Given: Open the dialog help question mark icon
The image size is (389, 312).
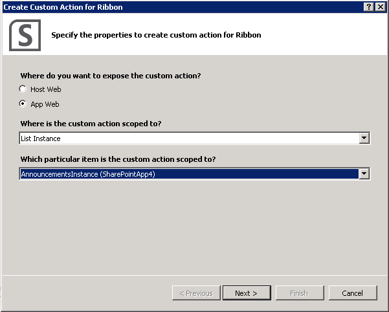Looking at the screenshot, I should click(369, 7).
